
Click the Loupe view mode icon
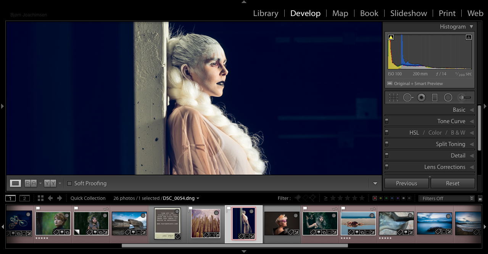pos(15,183)
